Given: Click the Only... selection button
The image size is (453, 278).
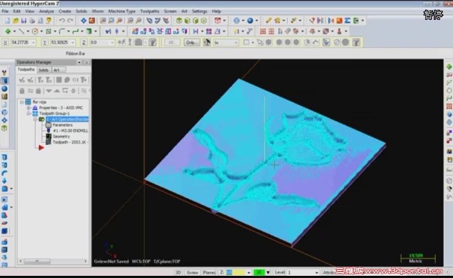Looking at the screenshot, I should click(x=191, y=42).
